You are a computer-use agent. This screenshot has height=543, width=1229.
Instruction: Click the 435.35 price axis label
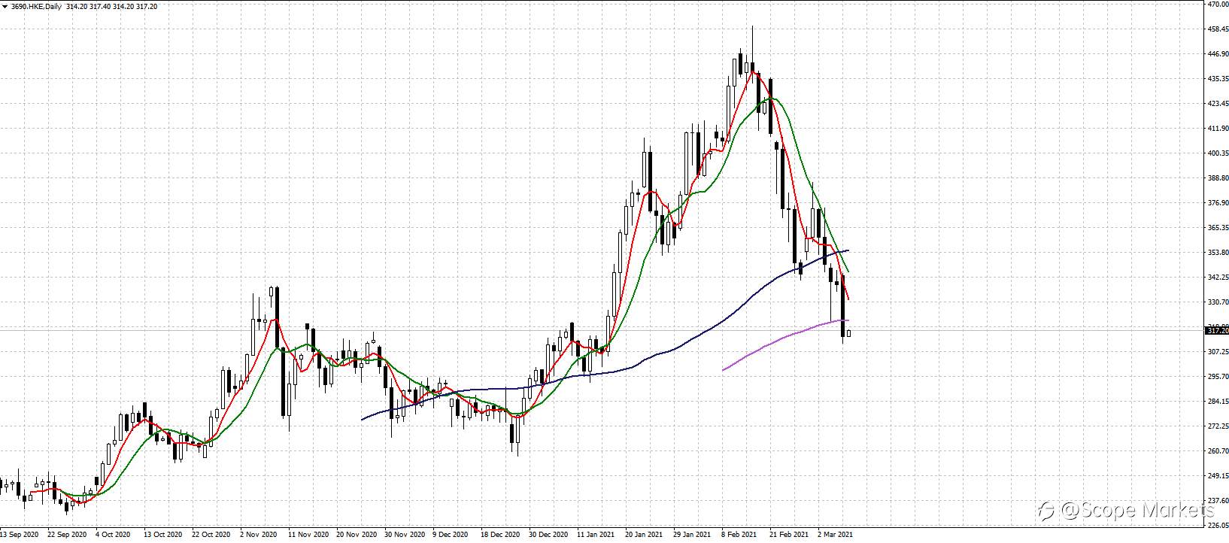click(1217, 79)
